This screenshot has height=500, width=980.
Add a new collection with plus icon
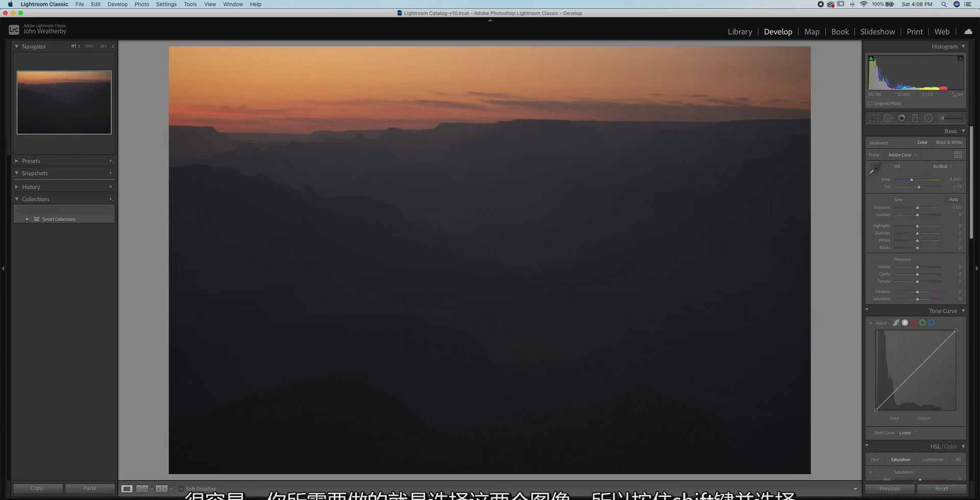[111, 199]
